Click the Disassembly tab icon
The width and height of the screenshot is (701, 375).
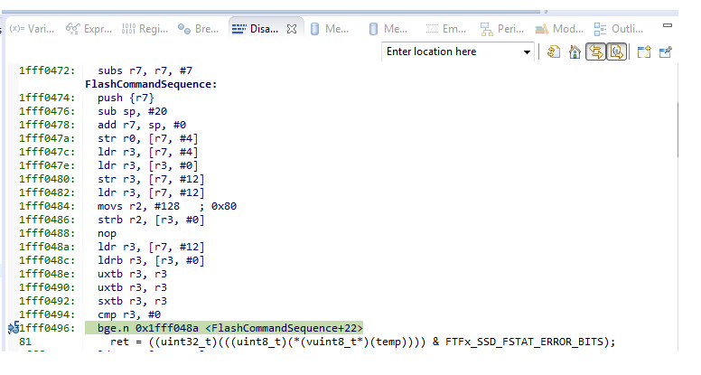238,29
